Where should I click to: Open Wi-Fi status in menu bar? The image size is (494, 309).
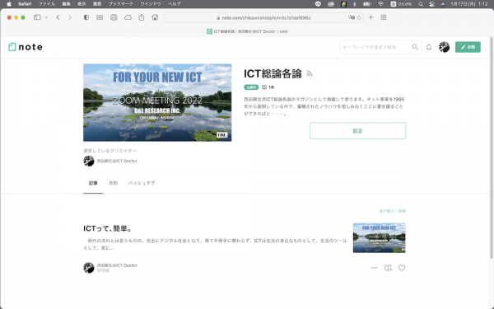tap(380, 4)
